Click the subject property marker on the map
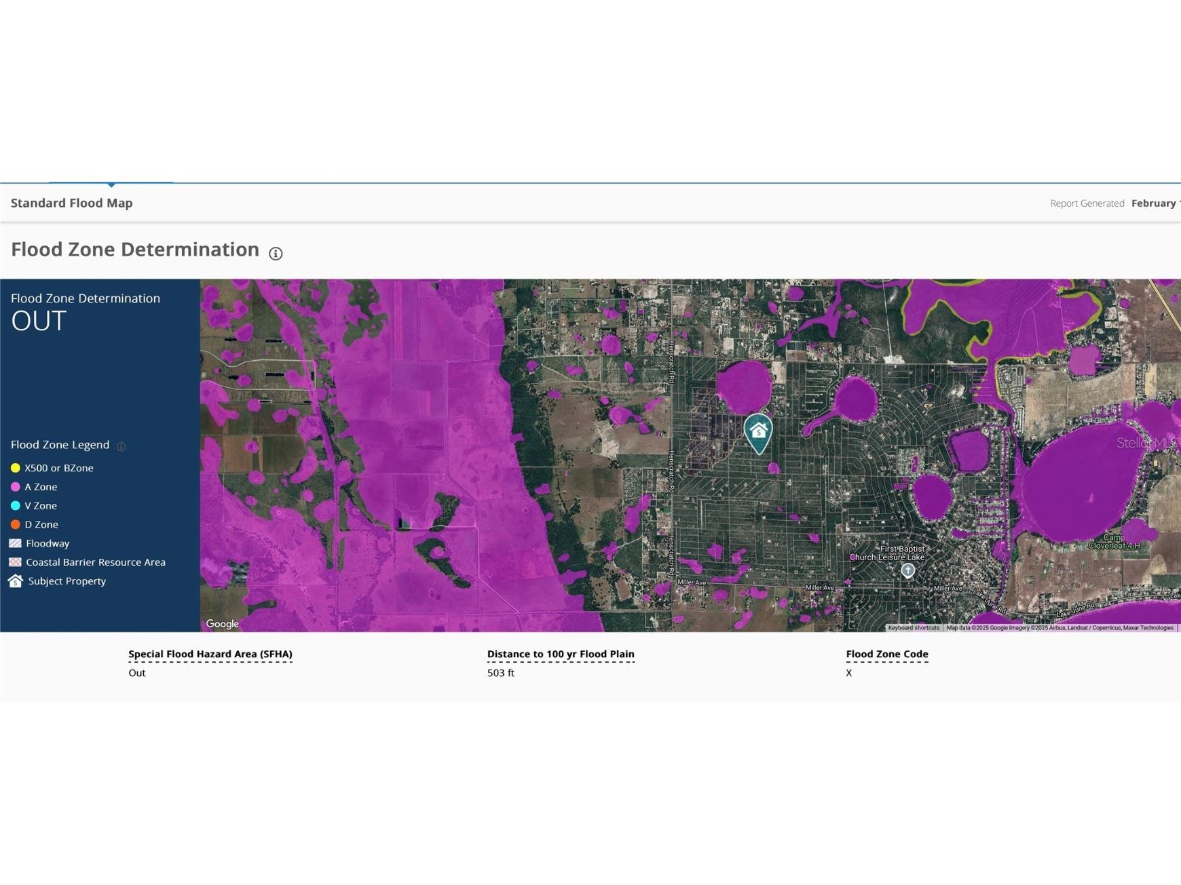The width and height of the screenshot is (1181, 885). (758, 433)
